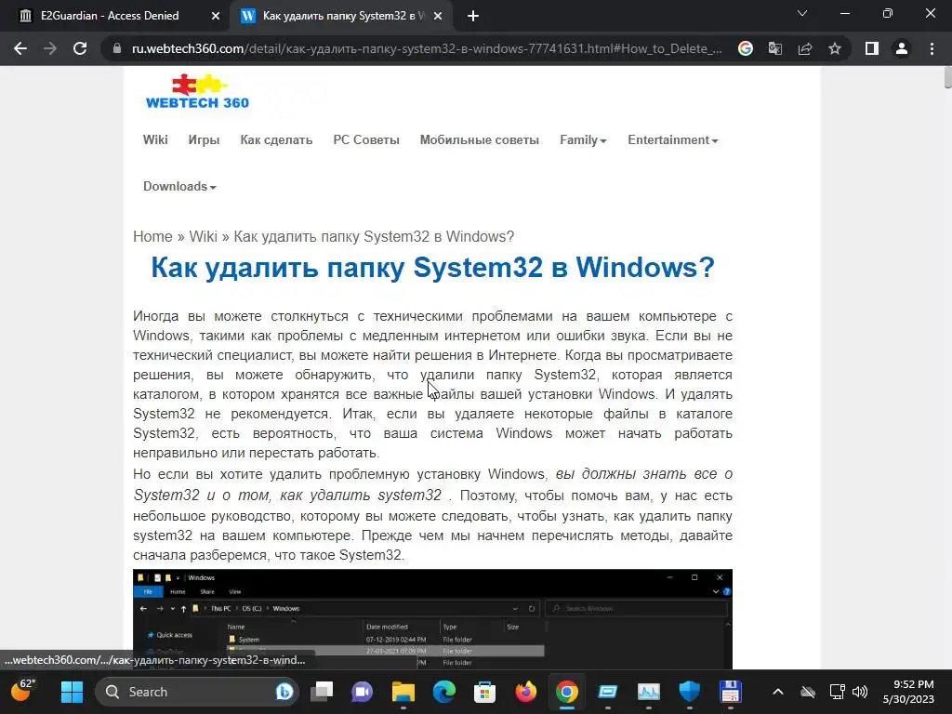The width and height of the screenshot is (952, 714).
Task: Open the Chrome three-dot menu
Action: (x=932, y=48)
